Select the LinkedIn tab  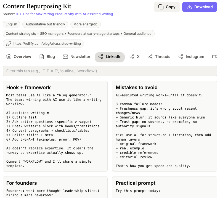[110, 57]
